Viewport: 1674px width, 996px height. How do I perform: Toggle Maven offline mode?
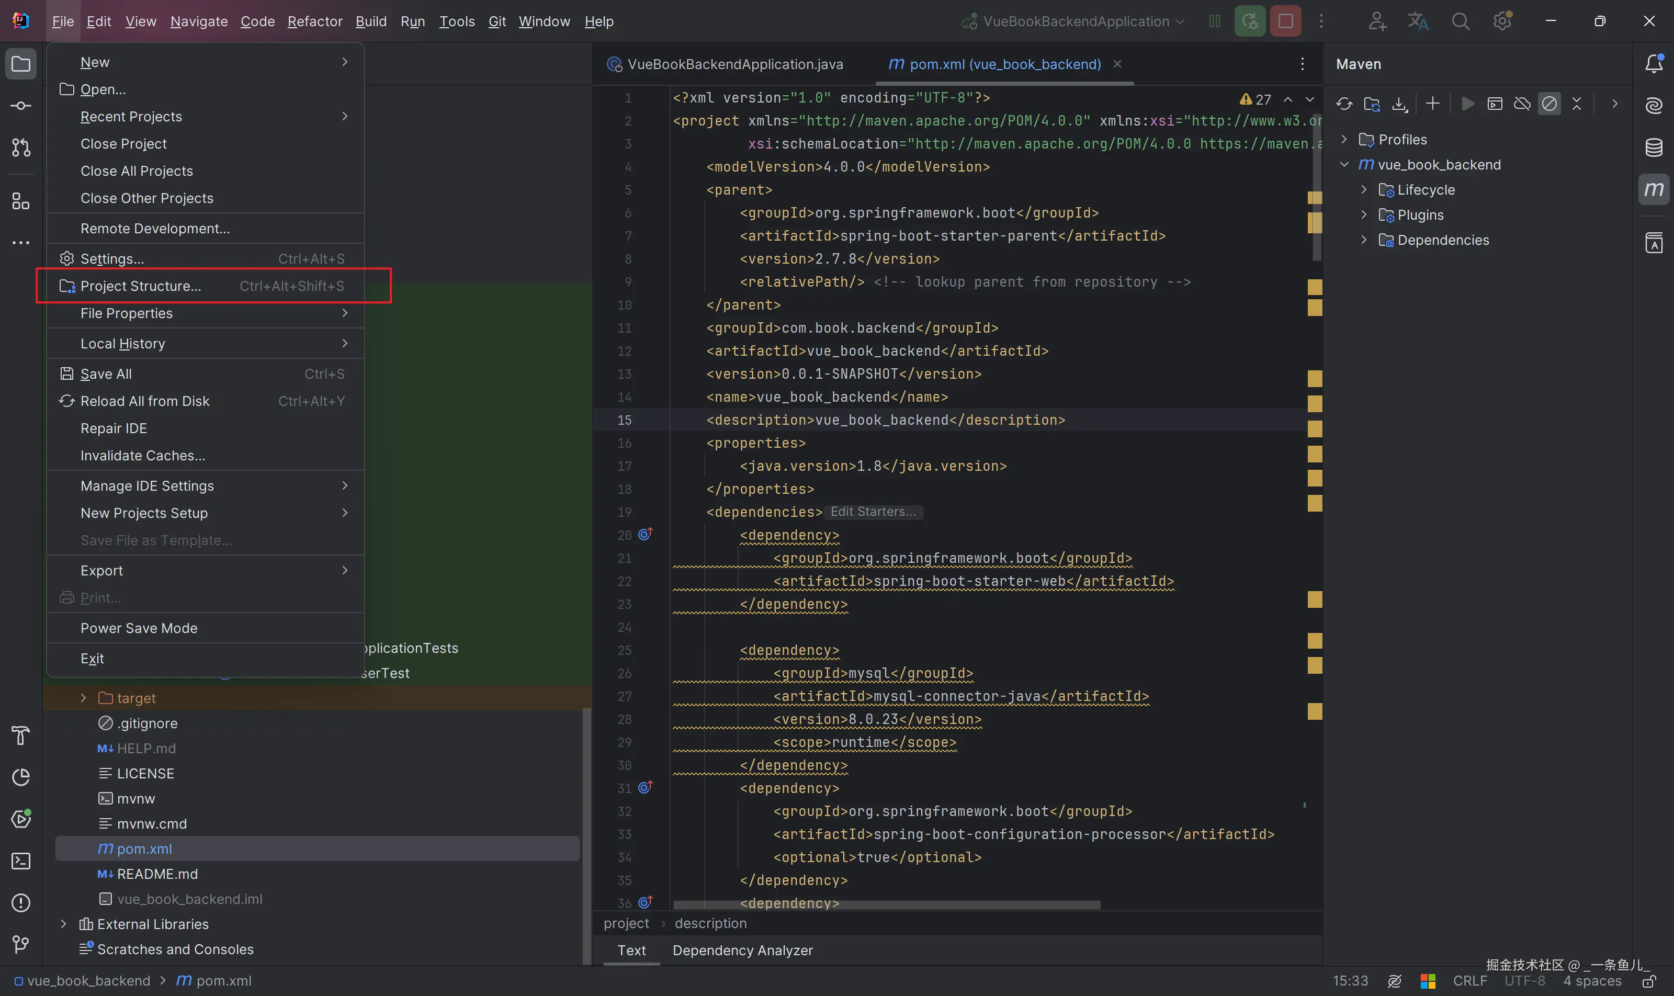pos(1522,104)
